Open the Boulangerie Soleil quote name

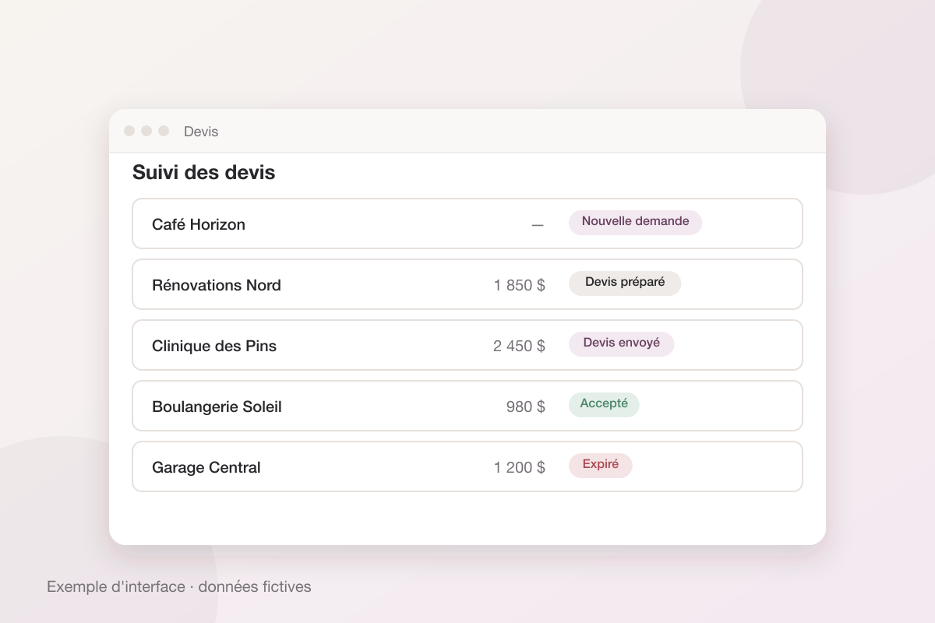217,407
